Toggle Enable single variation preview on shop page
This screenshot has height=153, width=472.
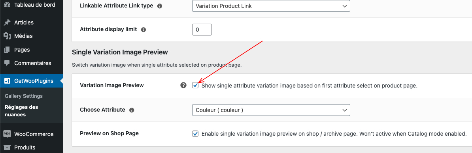coord(195,134)
